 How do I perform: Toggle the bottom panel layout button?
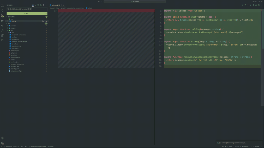[x=256, y=2]
